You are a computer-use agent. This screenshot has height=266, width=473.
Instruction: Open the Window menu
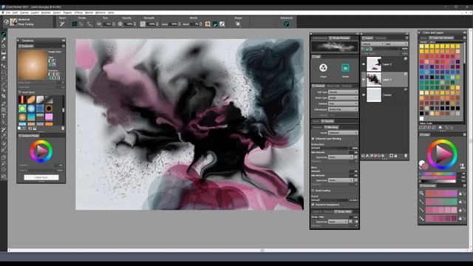101,13
